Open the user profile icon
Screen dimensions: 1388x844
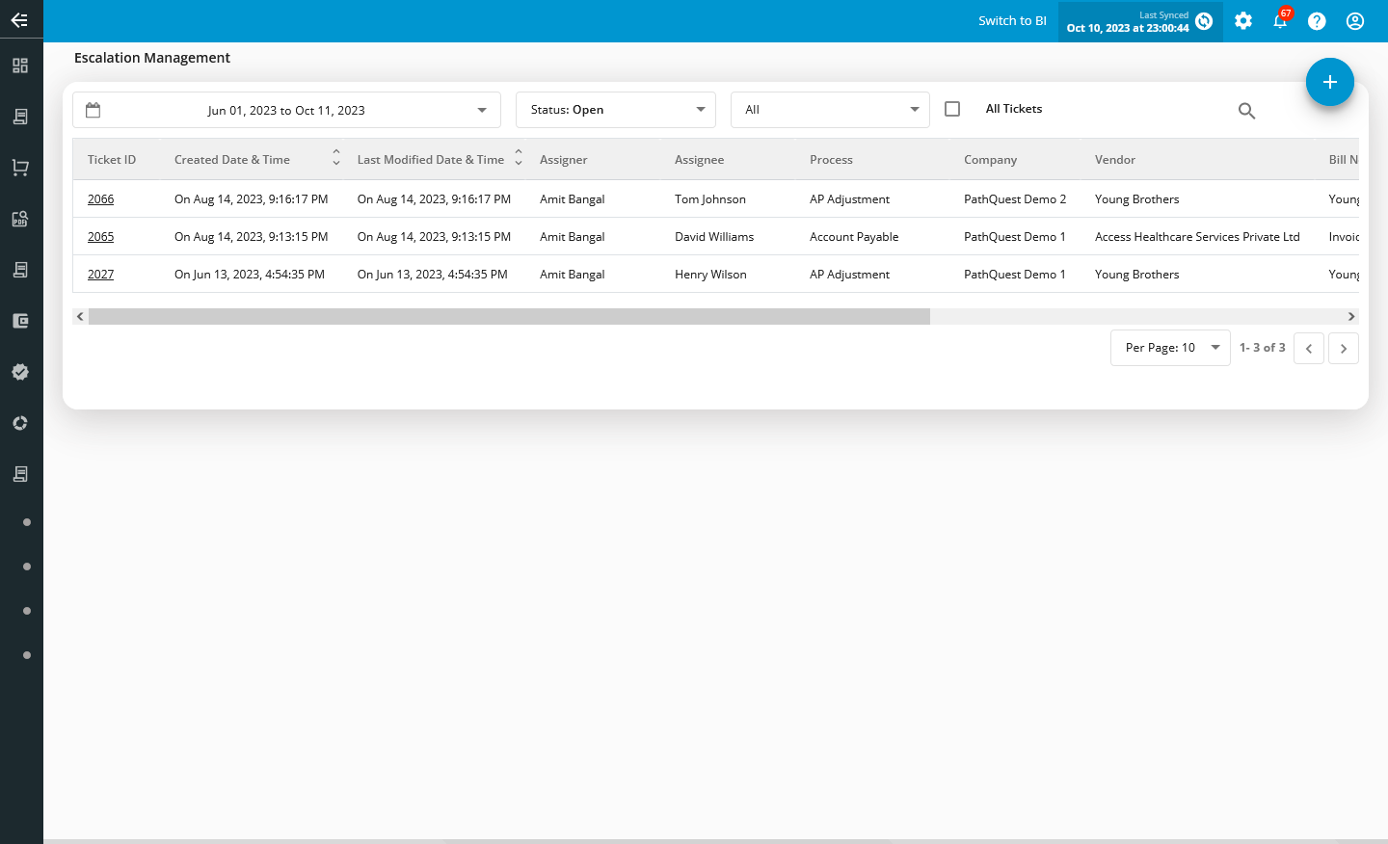[x=1355, y=21]
